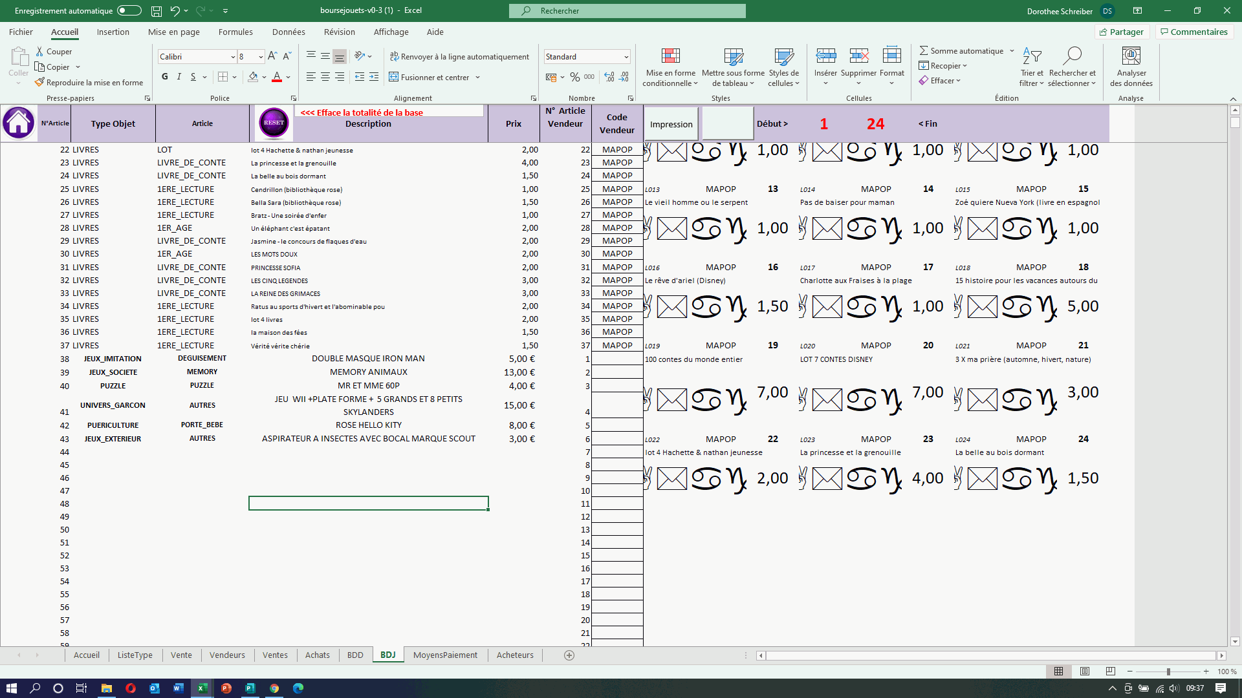This screenshot has height=698, width=1242.
Task: Click the Excel icon in taskbar
Action: tap(202, 688)
